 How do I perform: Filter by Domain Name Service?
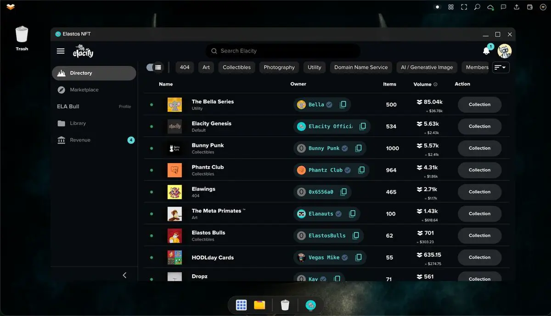point(361,67)
